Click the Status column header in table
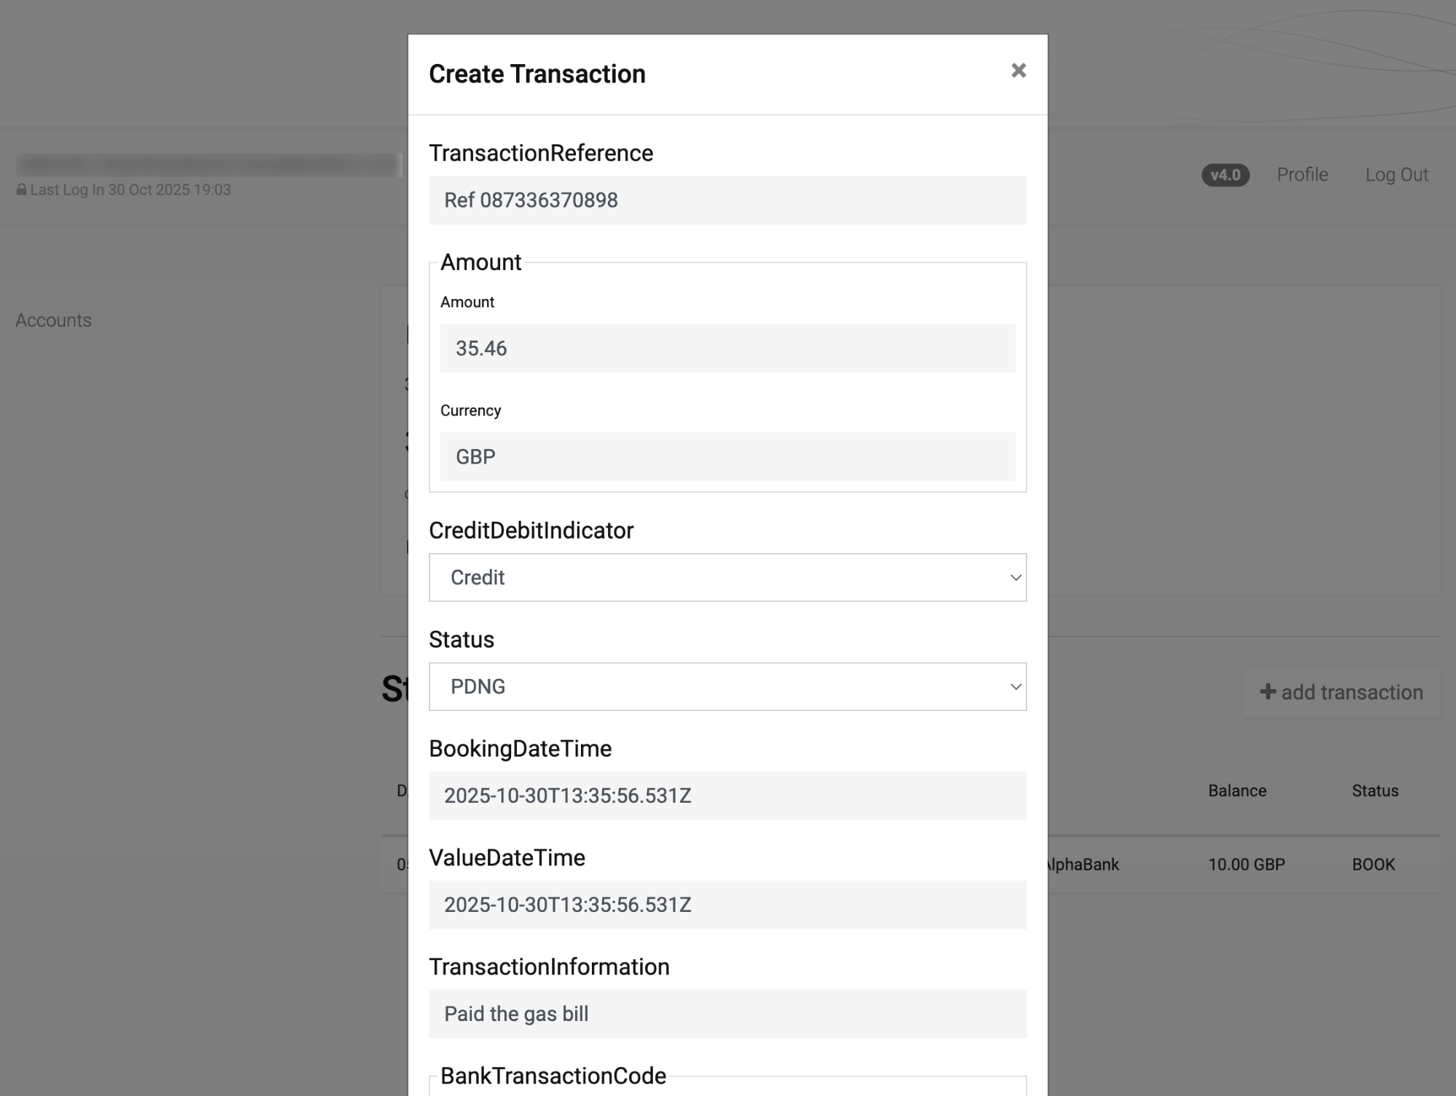The image size is (1456, 1096). tap(1375, 791)
